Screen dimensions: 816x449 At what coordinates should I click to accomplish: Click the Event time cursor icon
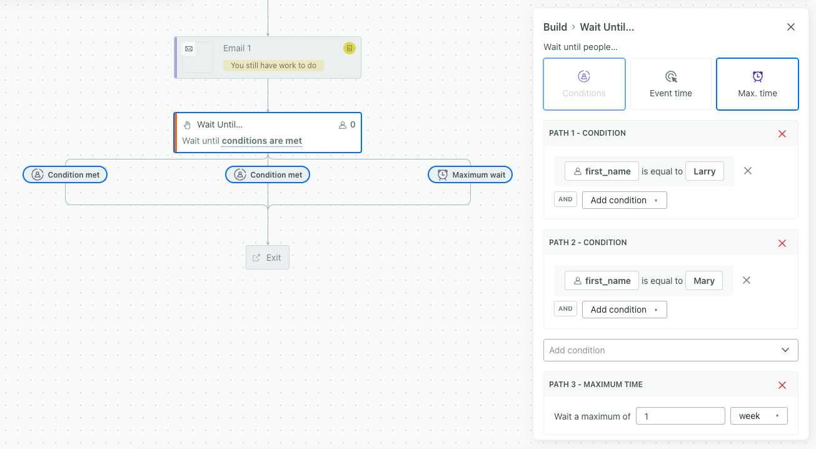(x=671, y=76)
